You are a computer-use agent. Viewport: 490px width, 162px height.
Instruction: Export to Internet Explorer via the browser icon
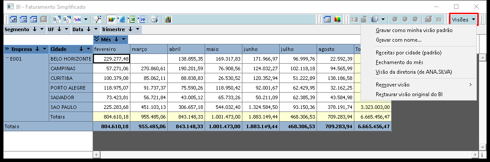tap(122, 19)
